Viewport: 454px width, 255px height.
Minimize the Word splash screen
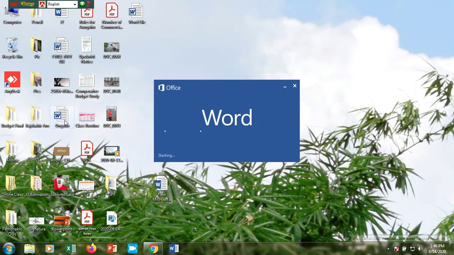pos(285,86)
